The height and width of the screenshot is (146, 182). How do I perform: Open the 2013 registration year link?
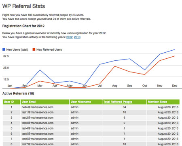pyautogui.click(x=77, y=37)
